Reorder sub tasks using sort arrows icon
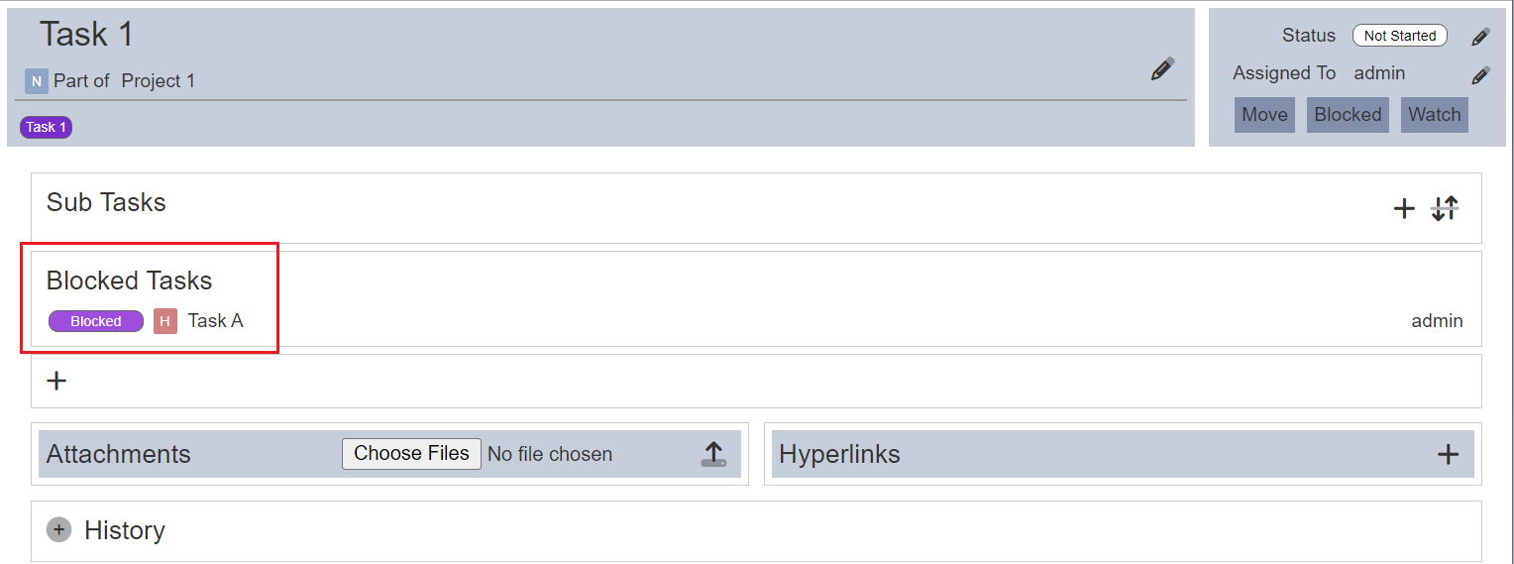Image resolution: width=1514 pixels, height=564 pixels. click(x=1446, y=208)
